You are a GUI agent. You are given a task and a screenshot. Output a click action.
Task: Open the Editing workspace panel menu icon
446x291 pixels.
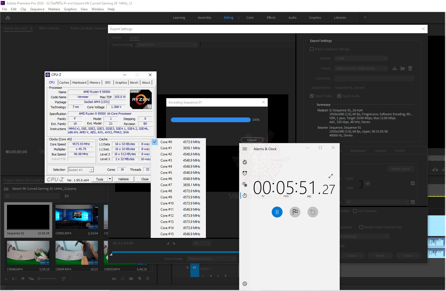[239, 18]
